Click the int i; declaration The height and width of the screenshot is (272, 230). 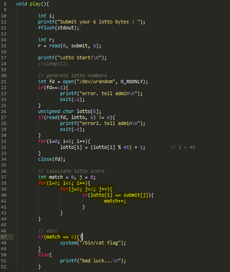[x=46, y=16]
